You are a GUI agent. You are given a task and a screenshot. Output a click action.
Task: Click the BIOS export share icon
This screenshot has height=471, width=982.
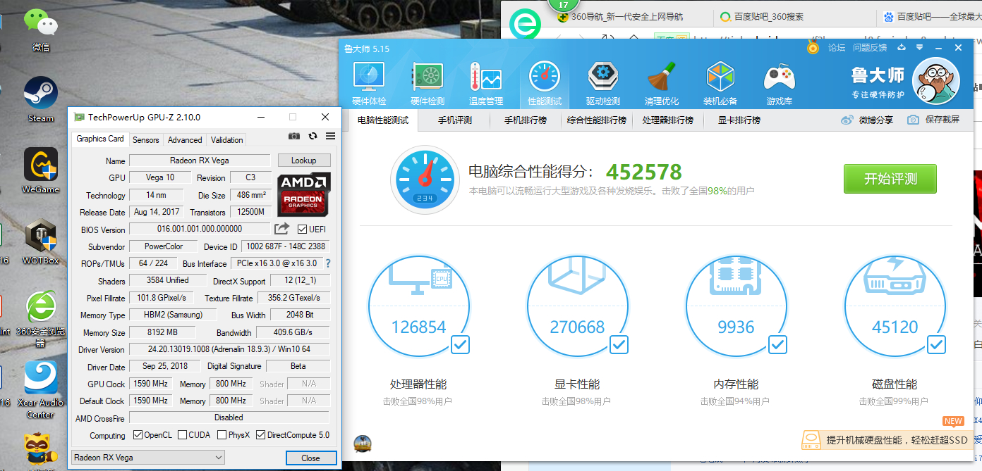pyautogui.click(x=281, y=229)
